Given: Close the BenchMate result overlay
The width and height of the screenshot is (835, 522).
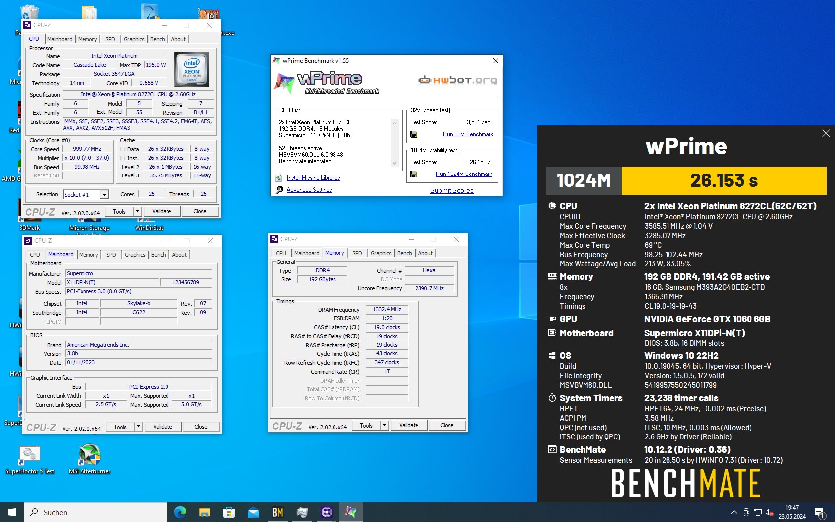Looking at the screenshot, I should pyautogui.click(x=826, y=133).
